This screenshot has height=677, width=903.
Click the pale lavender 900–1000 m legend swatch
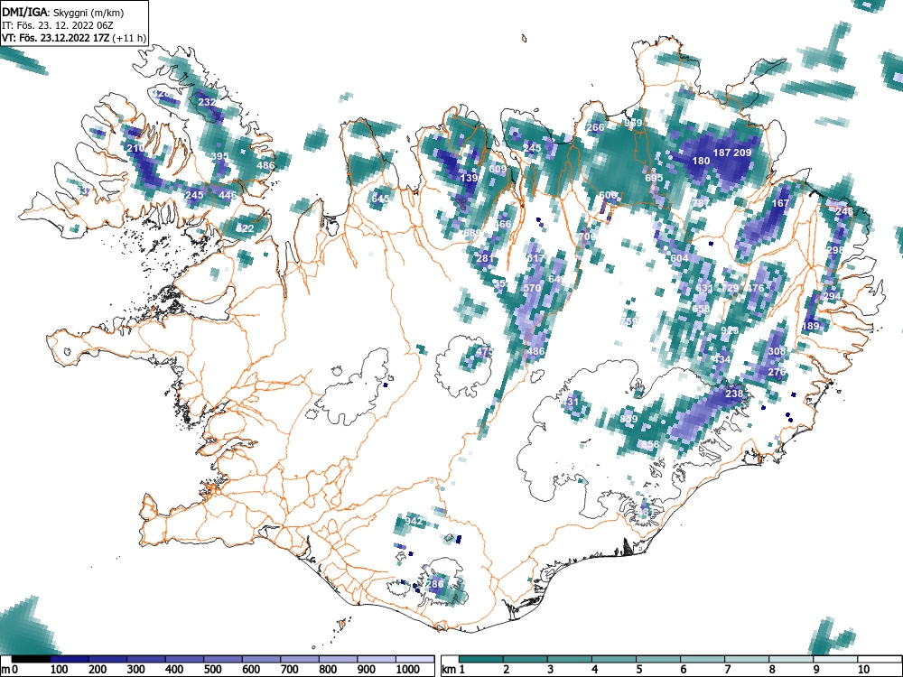point(377,659)
